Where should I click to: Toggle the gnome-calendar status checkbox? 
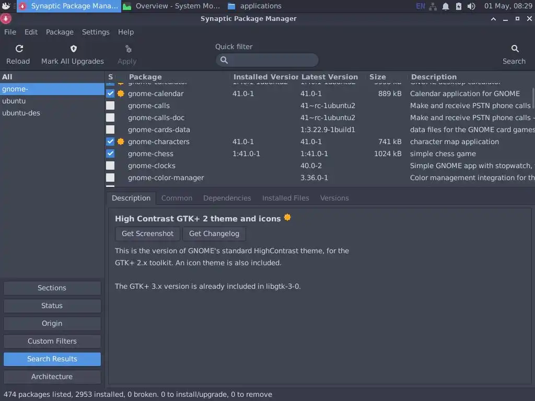pos(110,93)
